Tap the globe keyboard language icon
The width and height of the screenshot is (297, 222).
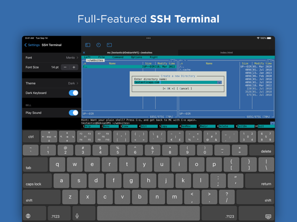28,216
